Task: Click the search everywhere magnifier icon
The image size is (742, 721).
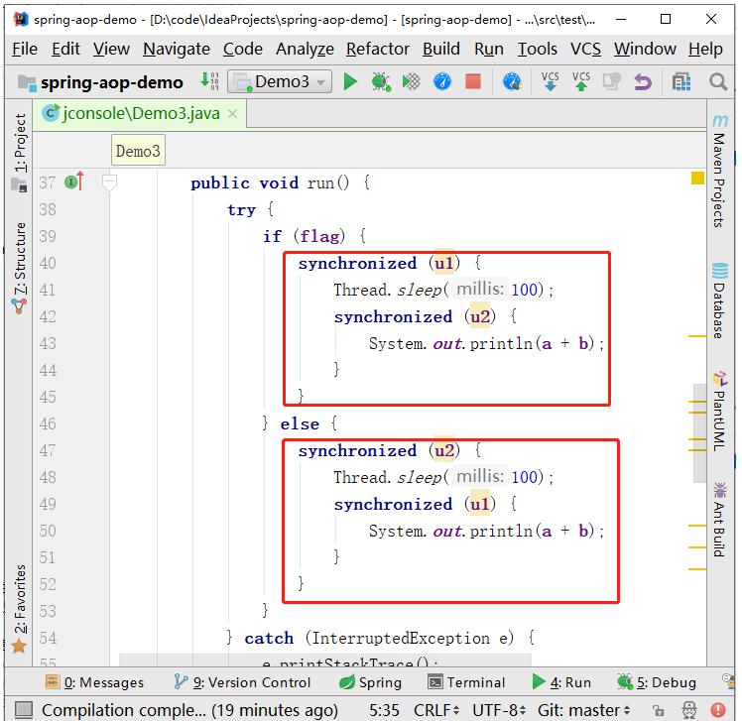Action: [718, 82]
